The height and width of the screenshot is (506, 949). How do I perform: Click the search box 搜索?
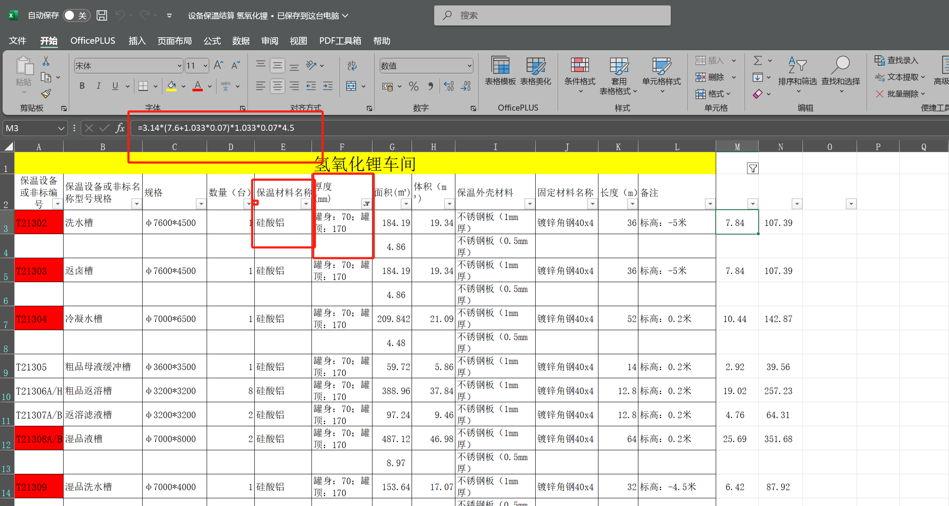(x=552, y=15)
